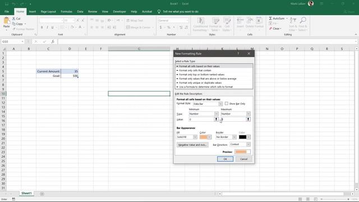359x202 pixels.
Task: Open Conditional Formatting in Styles group
Action: click(x=201, y=24)
